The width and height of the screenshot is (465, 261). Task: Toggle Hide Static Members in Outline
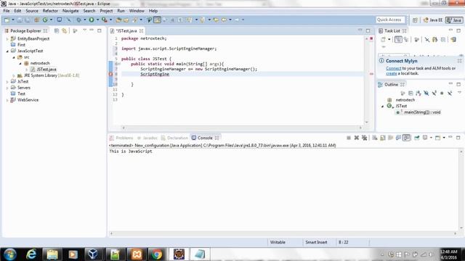tap(434, 94)
